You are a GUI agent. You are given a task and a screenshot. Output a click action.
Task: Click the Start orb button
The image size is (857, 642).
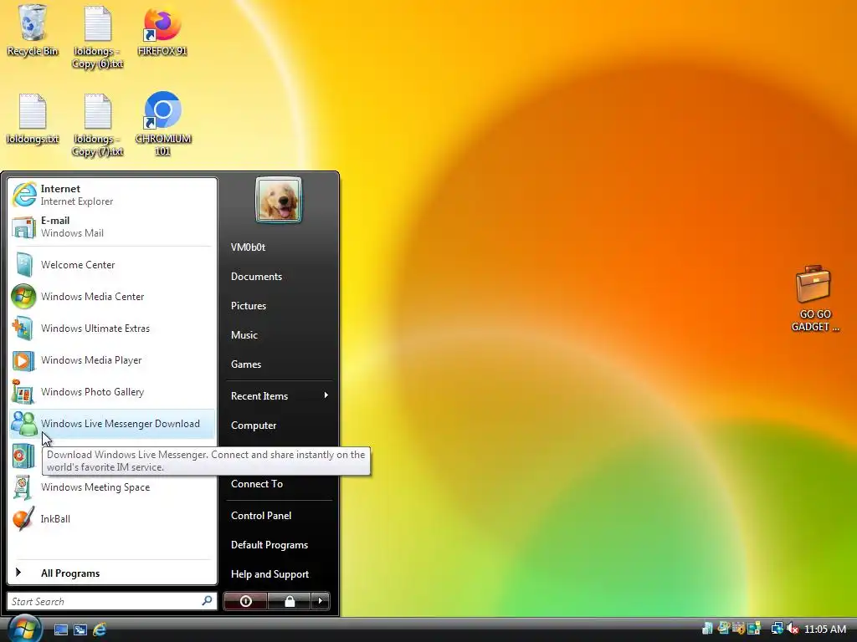[24, 629]
